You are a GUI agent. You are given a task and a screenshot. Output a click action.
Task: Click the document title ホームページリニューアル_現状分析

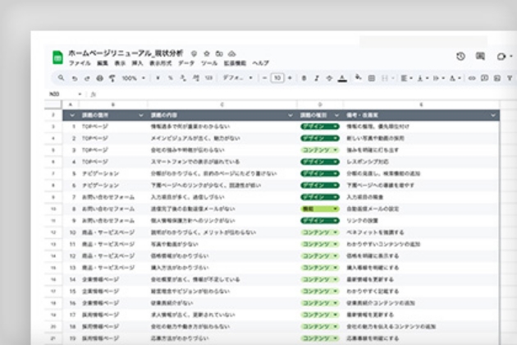(x=126, y=53)
